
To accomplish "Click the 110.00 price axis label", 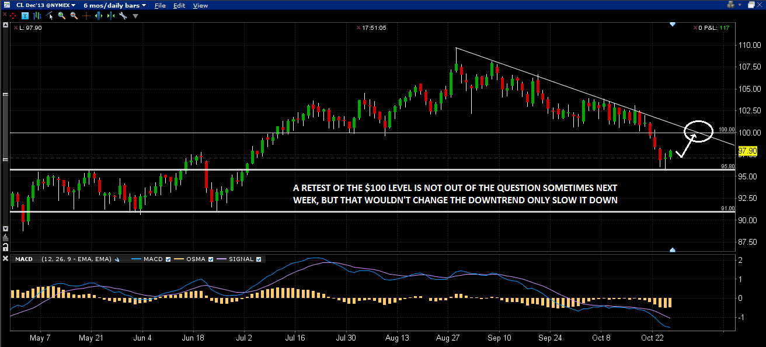I will 748,45.
